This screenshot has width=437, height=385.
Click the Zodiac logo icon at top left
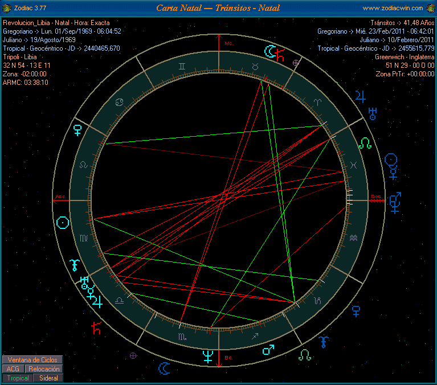pyautogui.click(x=6, y=8)
